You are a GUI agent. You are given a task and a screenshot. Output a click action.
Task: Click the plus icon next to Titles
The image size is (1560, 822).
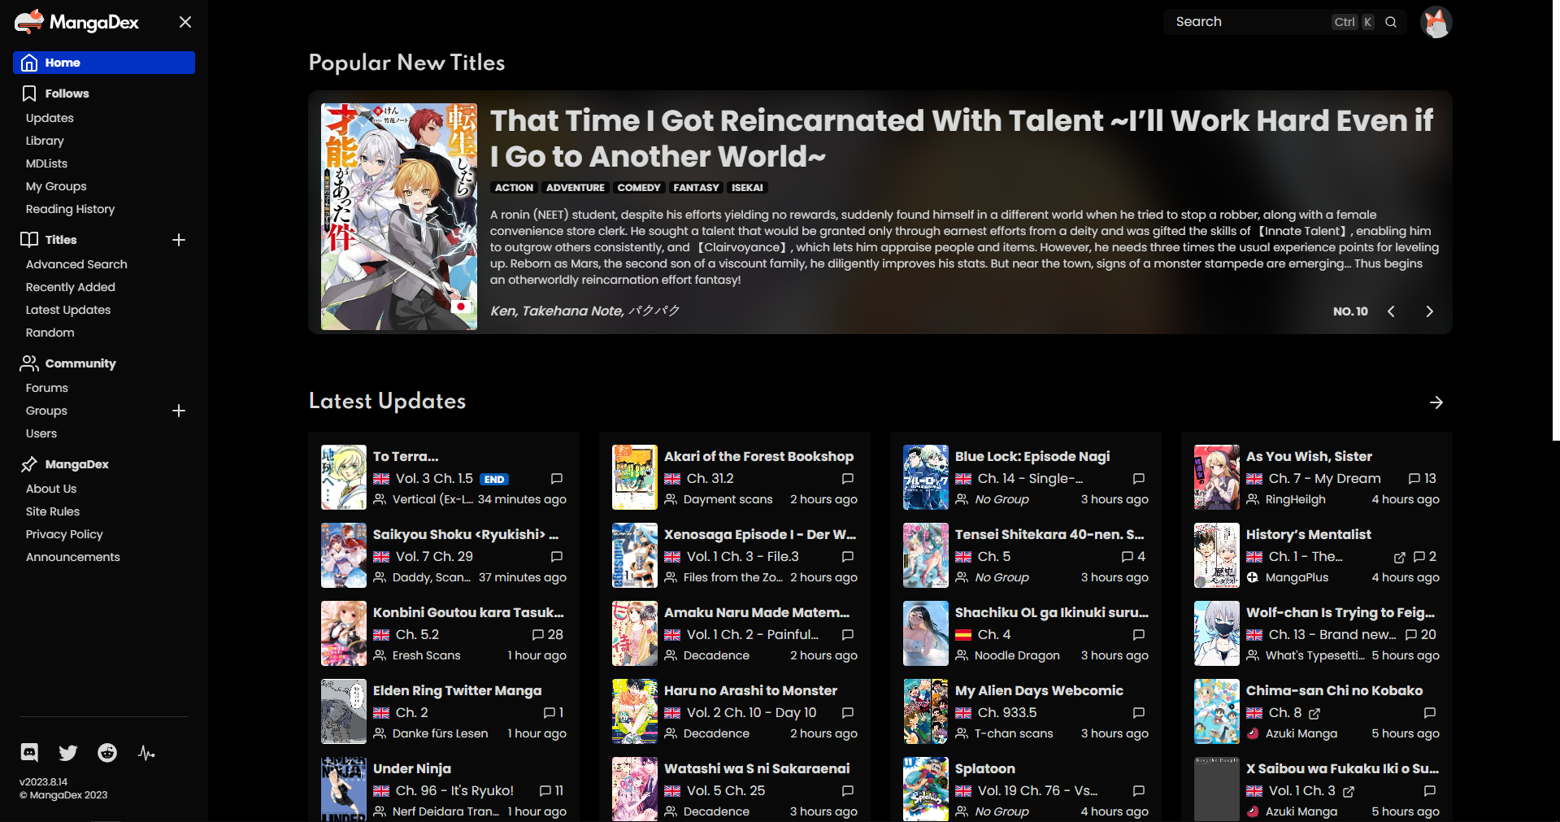(179, 240)
